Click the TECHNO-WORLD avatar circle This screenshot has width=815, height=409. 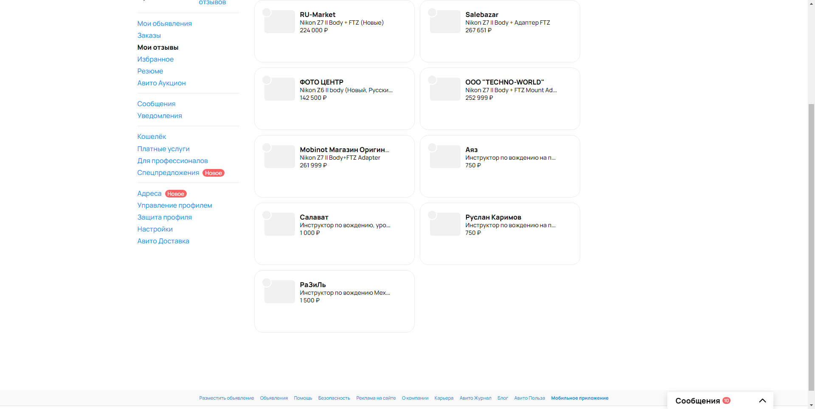coord(432,80)
